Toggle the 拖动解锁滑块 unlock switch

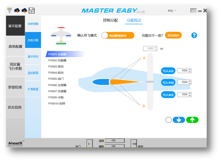118,35
